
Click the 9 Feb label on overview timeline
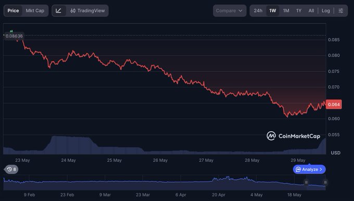coord(29,195)
